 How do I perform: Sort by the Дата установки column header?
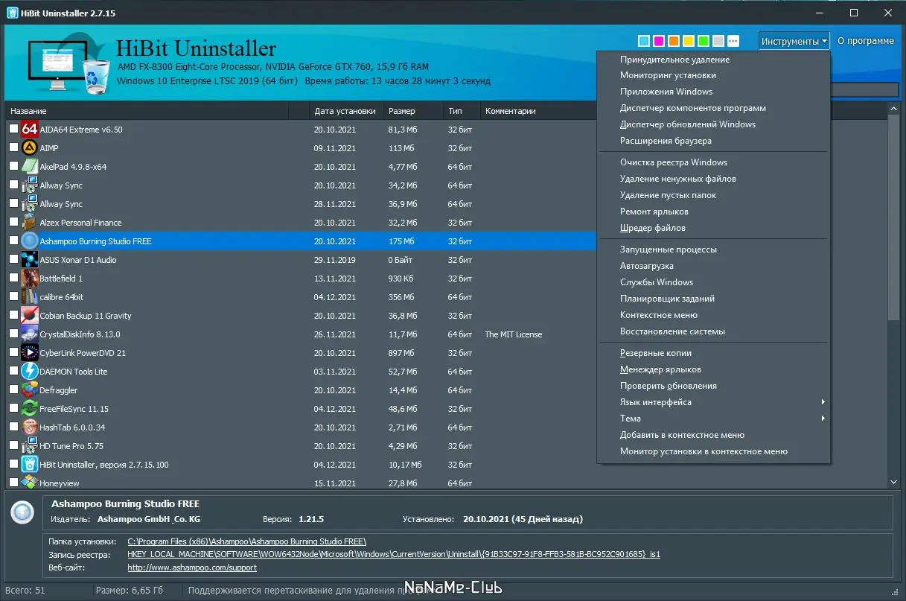346,111
